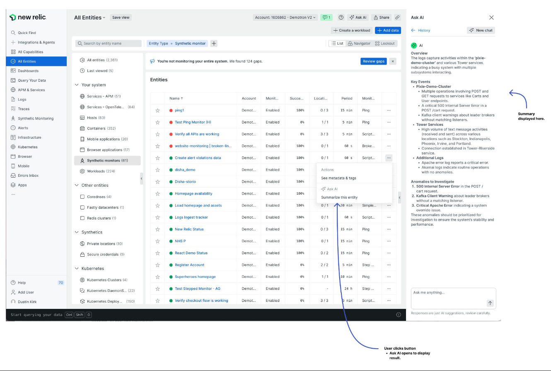Image resolution: width=551 pixels, height=371 pixels.
Task: Send the Ask AI message arrow
Action: 490,303
